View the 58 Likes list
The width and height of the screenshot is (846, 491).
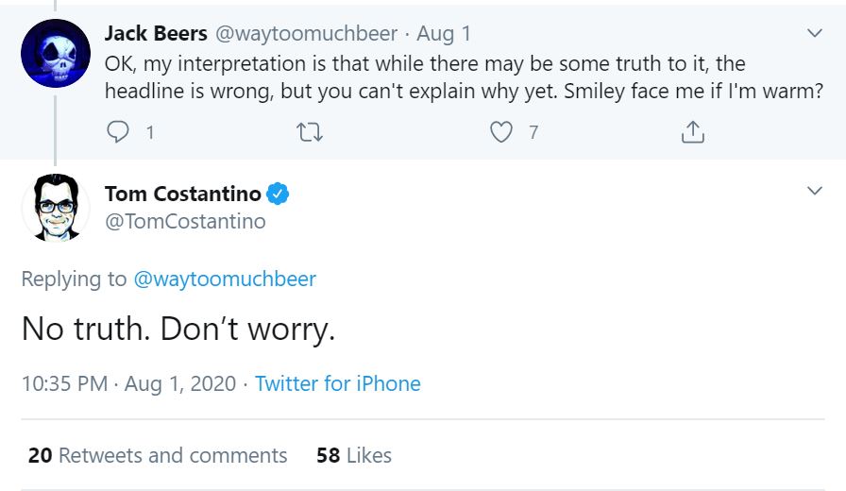pyautogui.click(x=354, y=455)
